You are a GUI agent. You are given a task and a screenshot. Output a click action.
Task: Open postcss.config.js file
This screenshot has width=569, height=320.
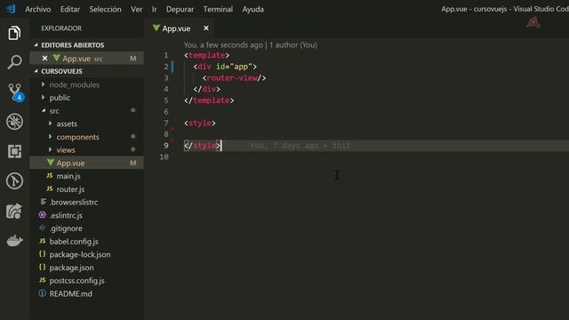pyautogui.click(x=77, y=281)
